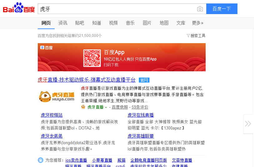Open 59条评价 reviews link

pyautogui.click(x=140, y=107)
